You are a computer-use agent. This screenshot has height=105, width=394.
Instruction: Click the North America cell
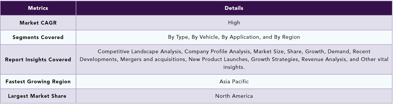click(x=234, y=96)
